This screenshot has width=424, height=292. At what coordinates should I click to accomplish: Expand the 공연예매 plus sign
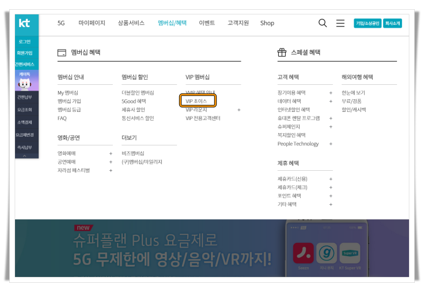click(x=111, y=162)
